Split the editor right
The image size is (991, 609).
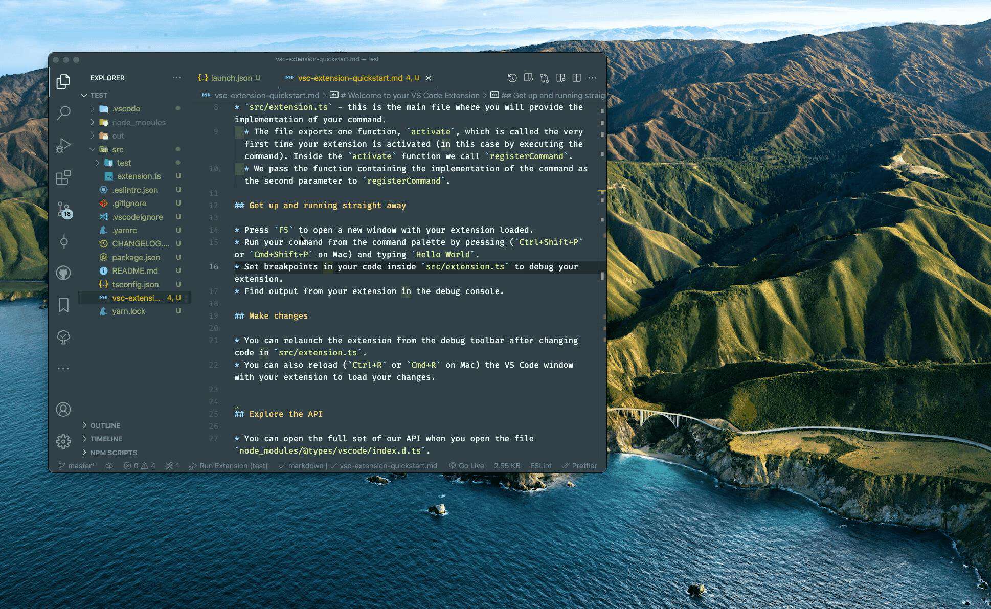tap(576, 78)
